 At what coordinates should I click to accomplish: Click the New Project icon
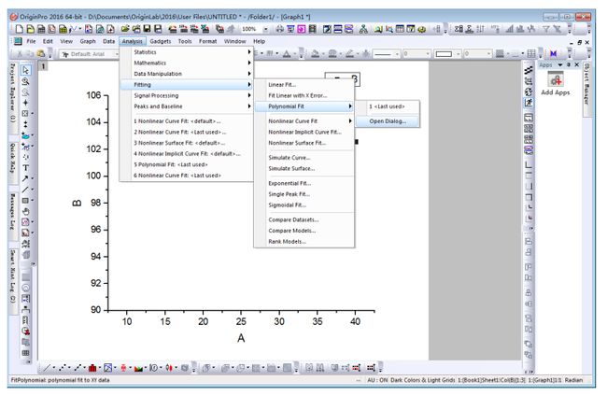pos(19,29)
